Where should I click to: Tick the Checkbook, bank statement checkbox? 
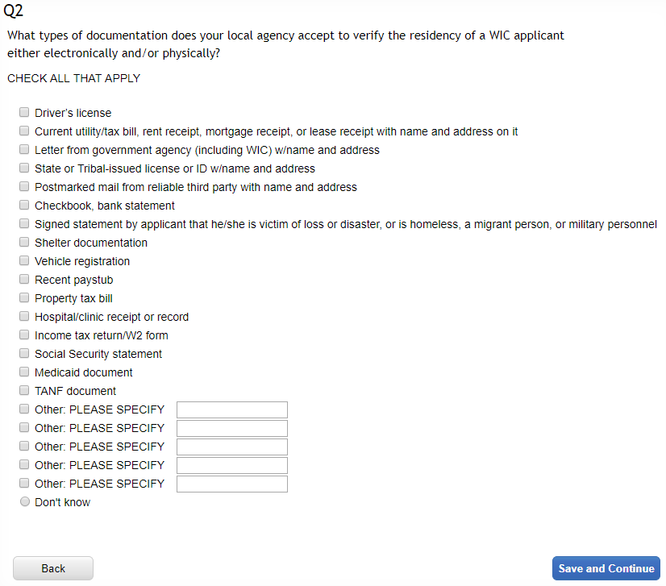coord(24,206)
